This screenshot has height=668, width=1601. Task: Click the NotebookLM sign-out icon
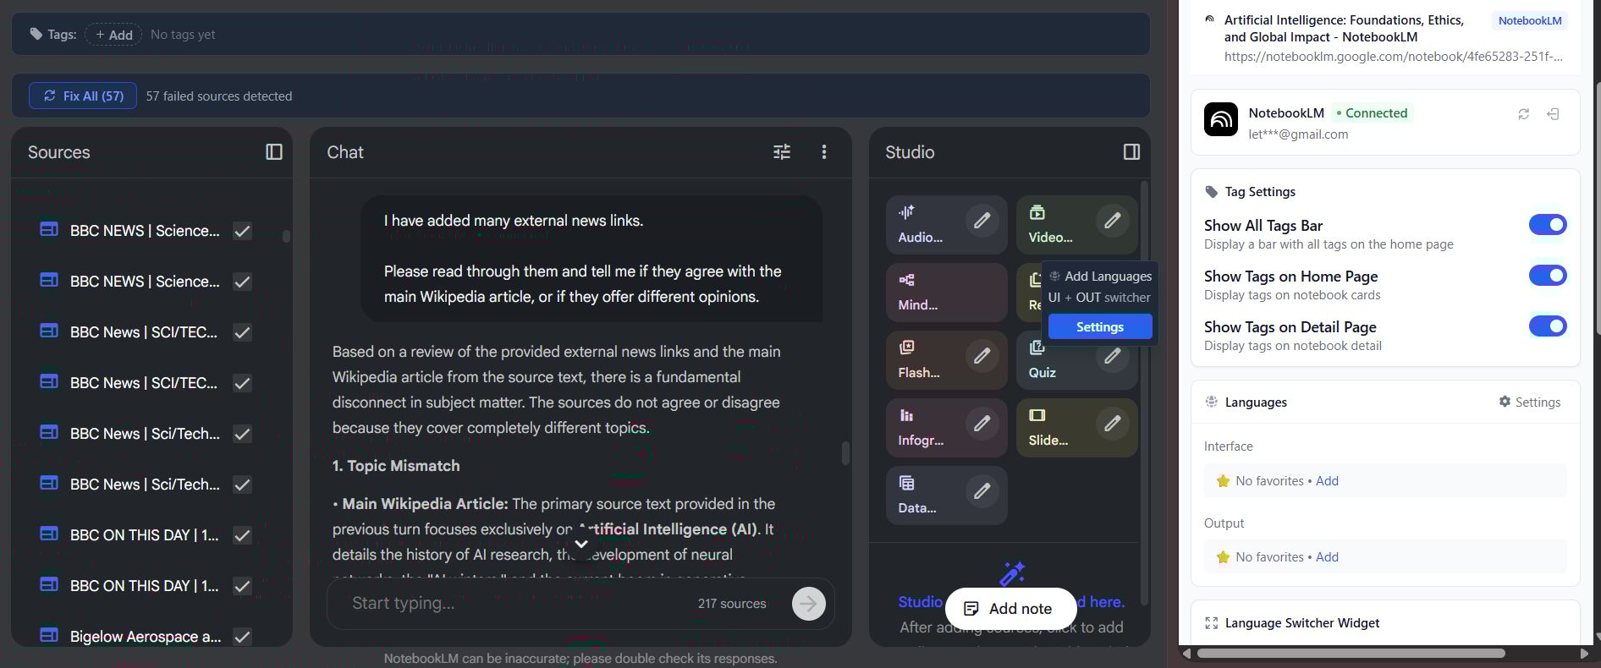(1553, 114)
